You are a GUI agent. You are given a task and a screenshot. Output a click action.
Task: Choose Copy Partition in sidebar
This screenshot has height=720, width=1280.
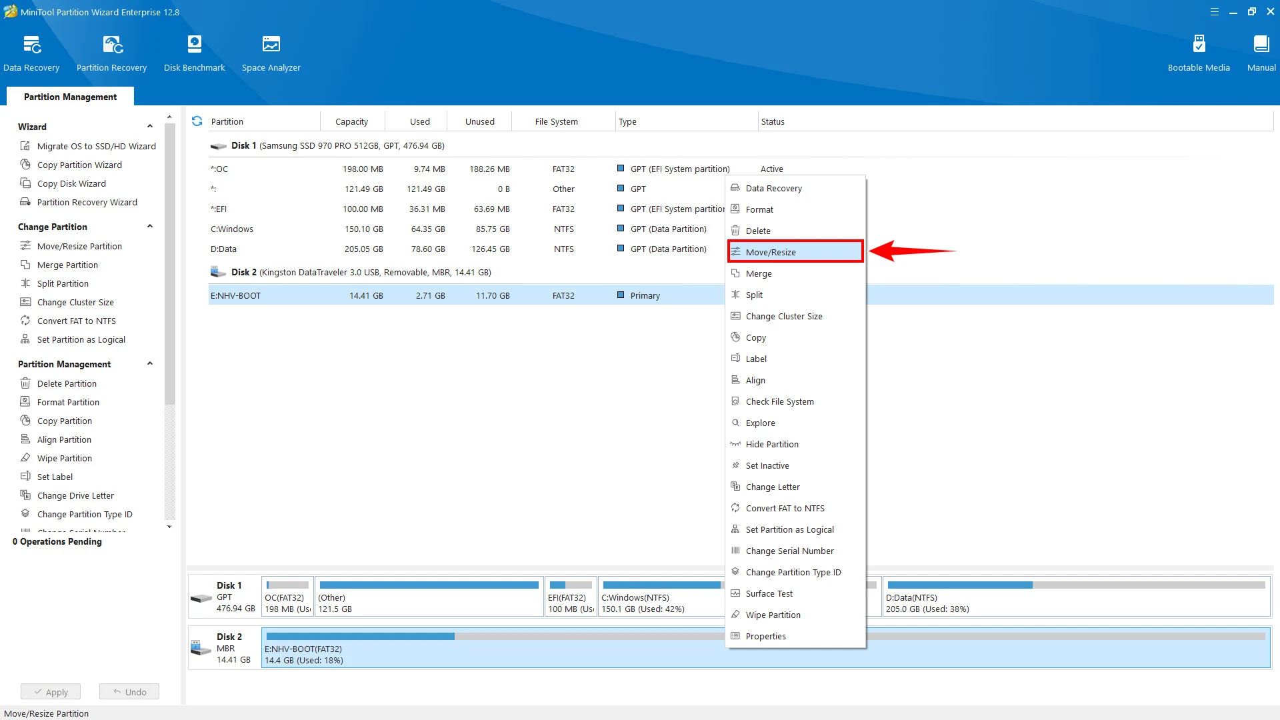pyautogui.click(x=56, y=421)
